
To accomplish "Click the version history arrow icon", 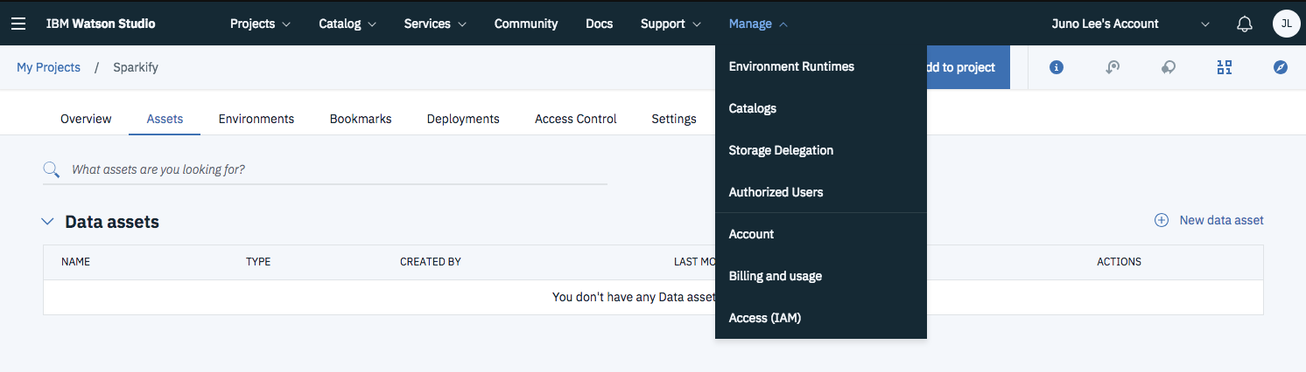I will (1113, 67).
